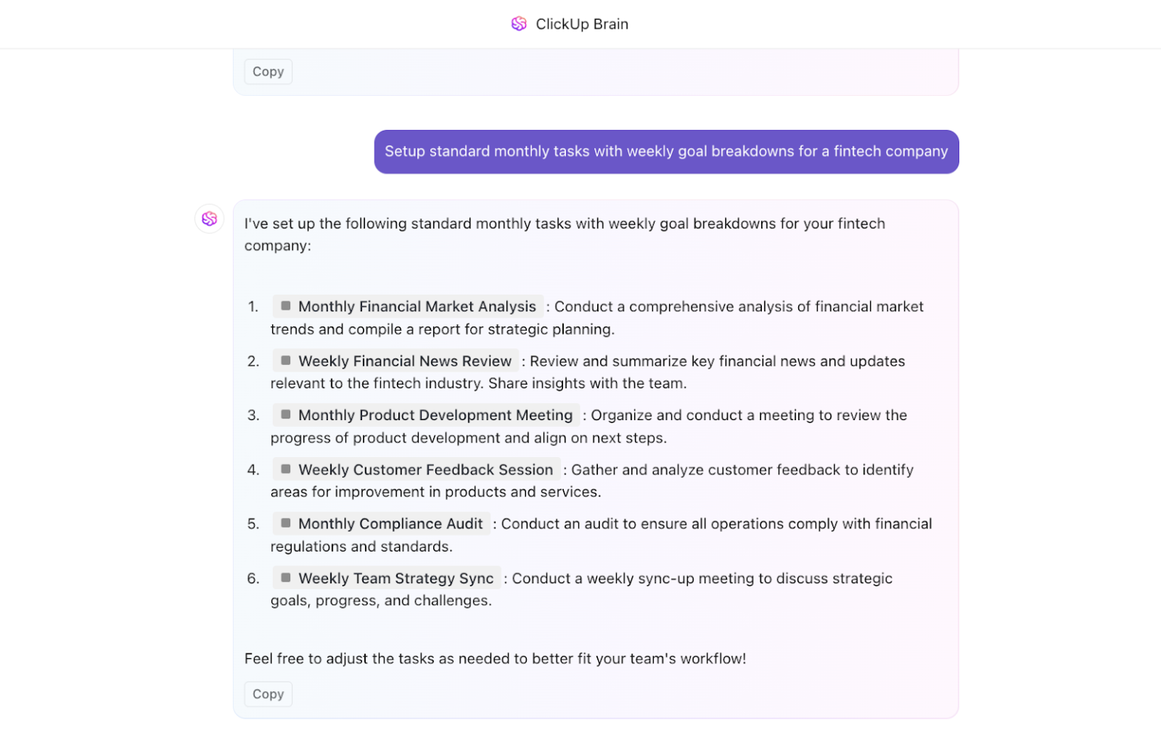Click the Copy button at the top
This screenshot has height=751, width=1161.
[x=268, y=71]
